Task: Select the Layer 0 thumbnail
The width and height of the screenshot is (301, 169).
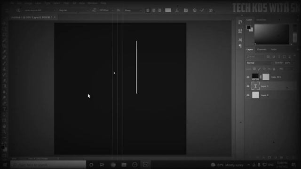Action: pos(255,95)
